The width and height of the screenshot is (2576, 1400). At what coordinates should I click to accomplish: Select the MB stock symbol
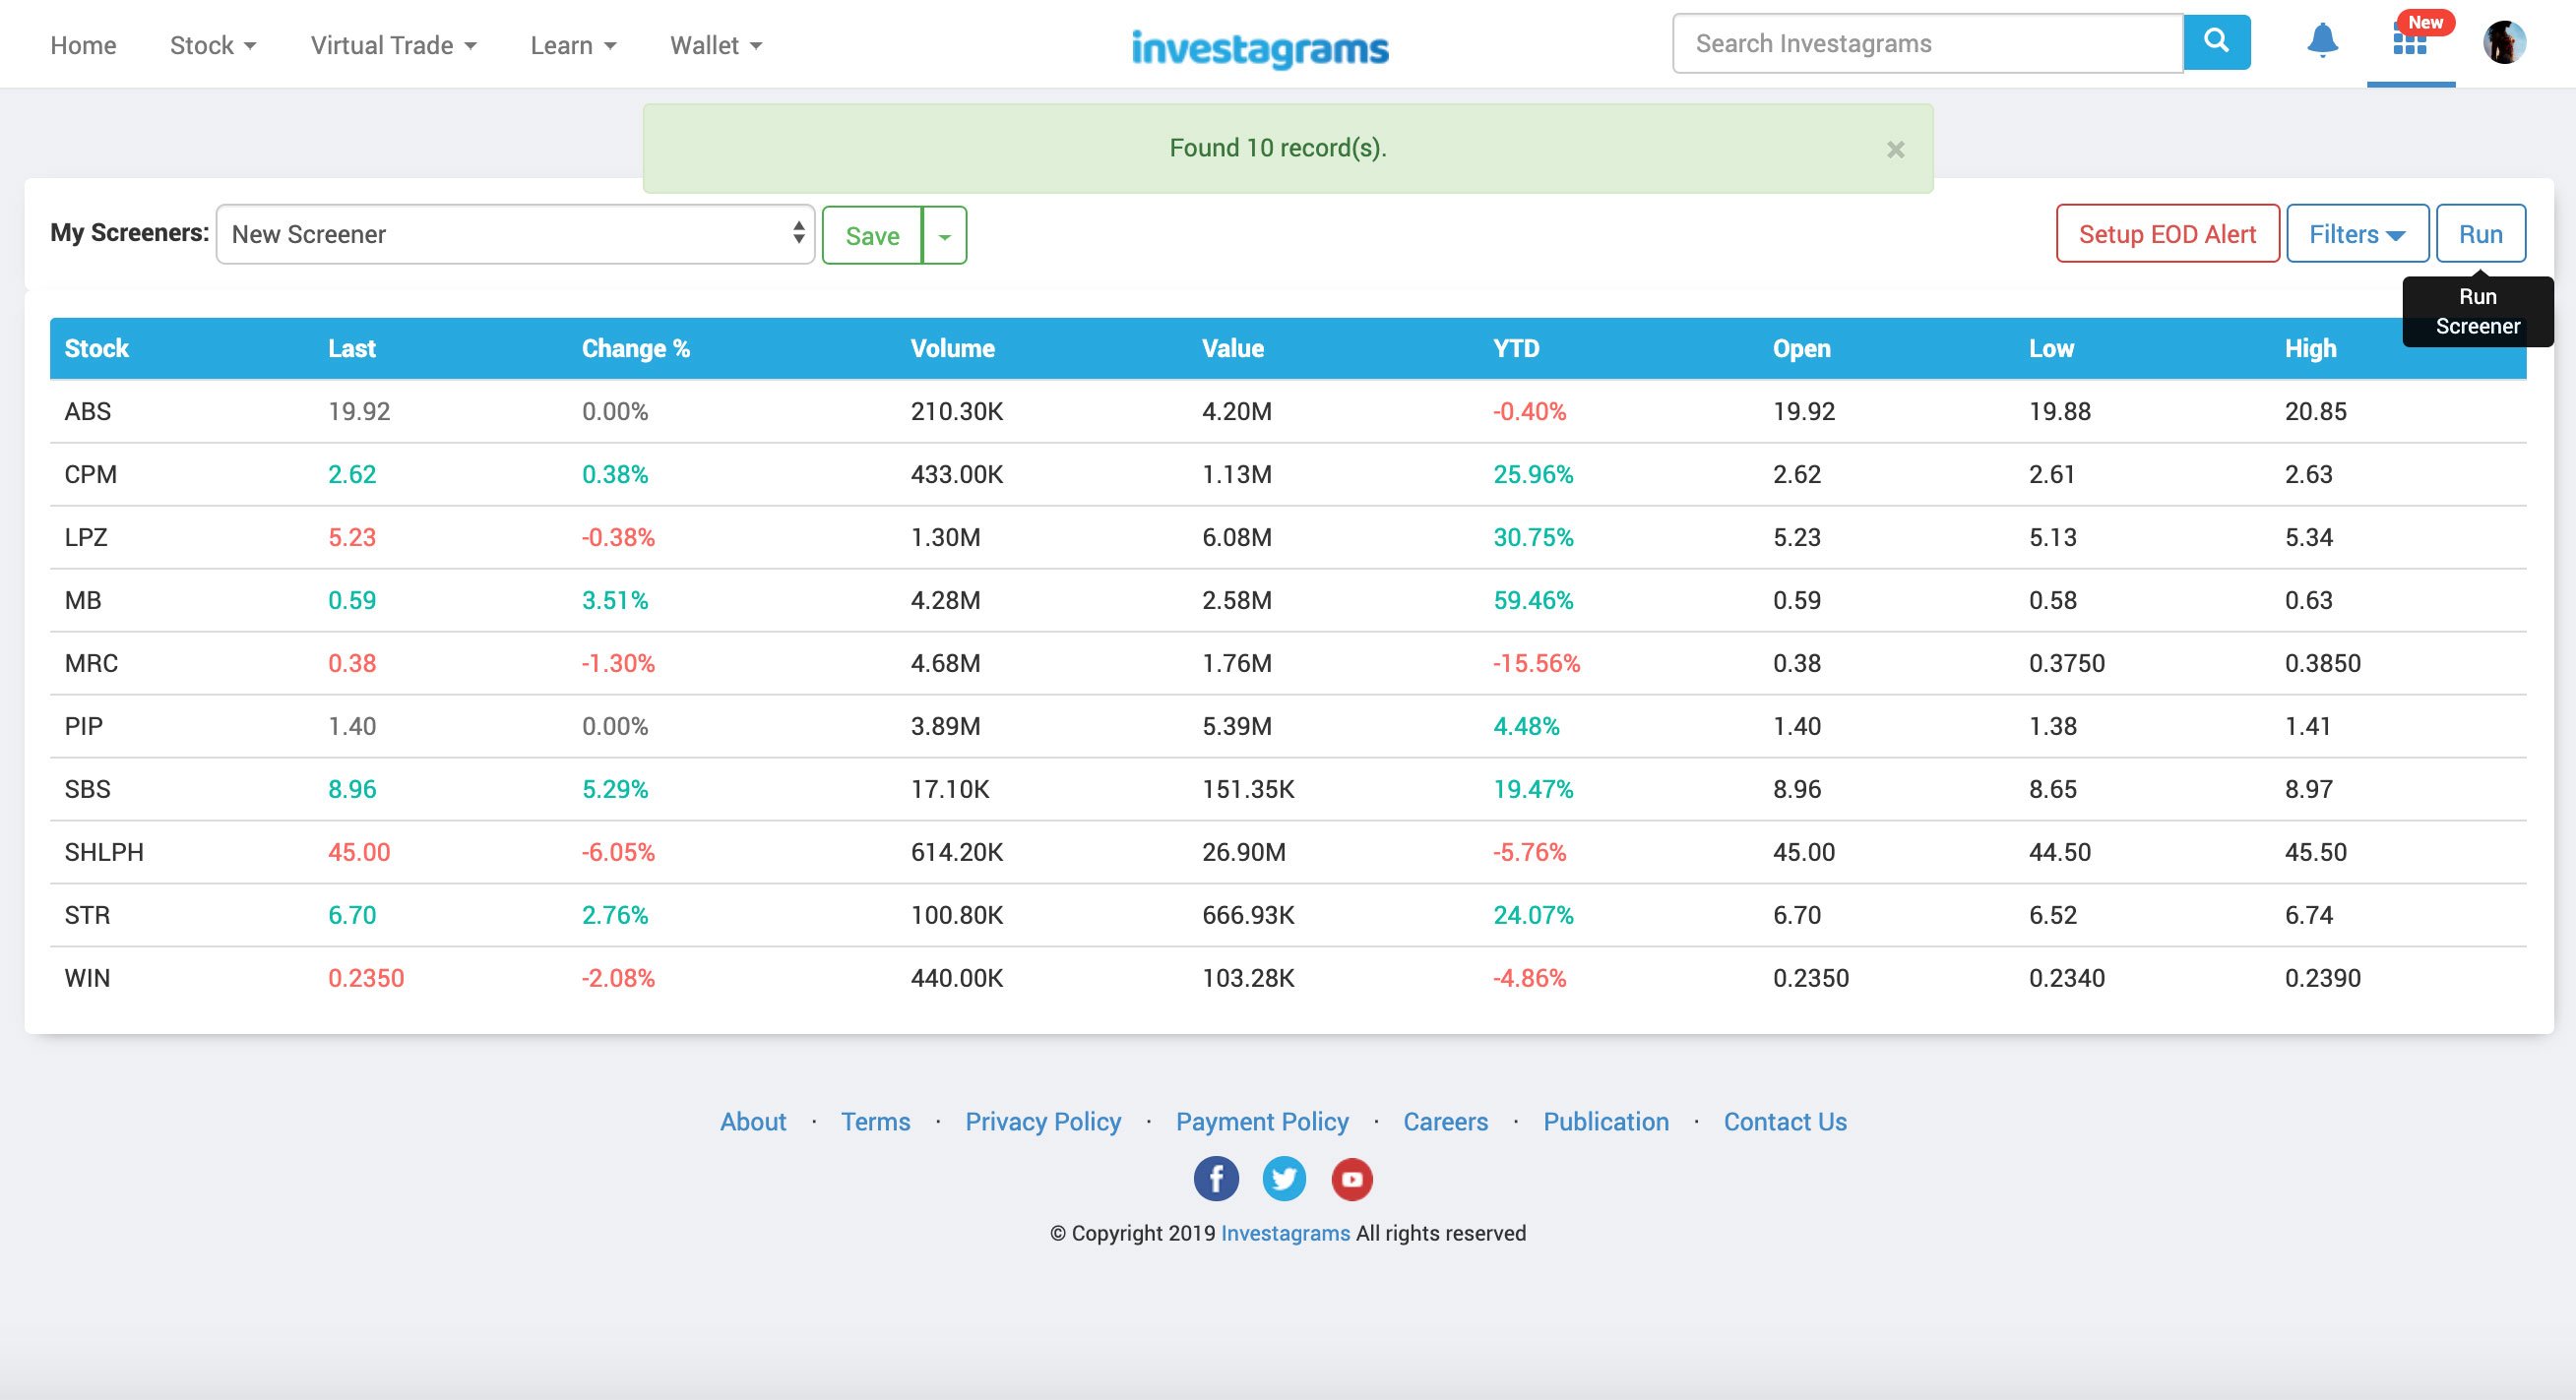click(x=83, y=600)
